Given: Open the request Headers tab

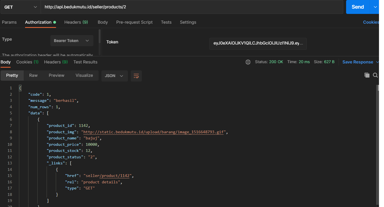Looking at the screenshot, I should pos(76,22).
